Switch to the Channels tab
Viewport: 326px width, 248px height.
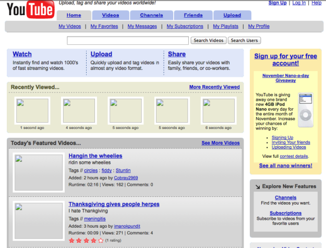pos(151,16)
